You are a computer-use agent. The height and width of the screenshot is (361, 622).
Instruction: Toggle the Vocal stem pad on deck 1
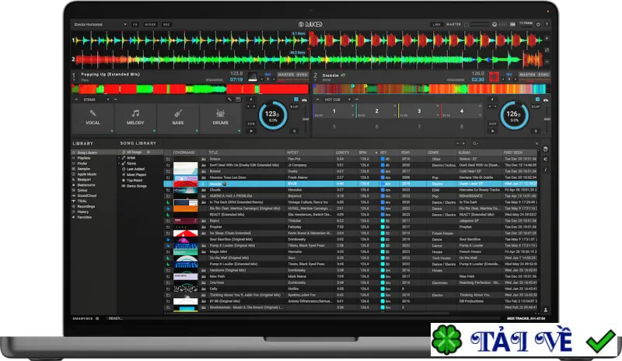93,118
